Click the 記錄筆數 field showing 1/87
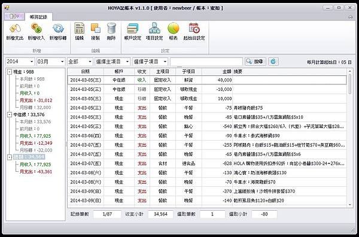This screenshot has width=359, height=237. [x=107, y=214]
